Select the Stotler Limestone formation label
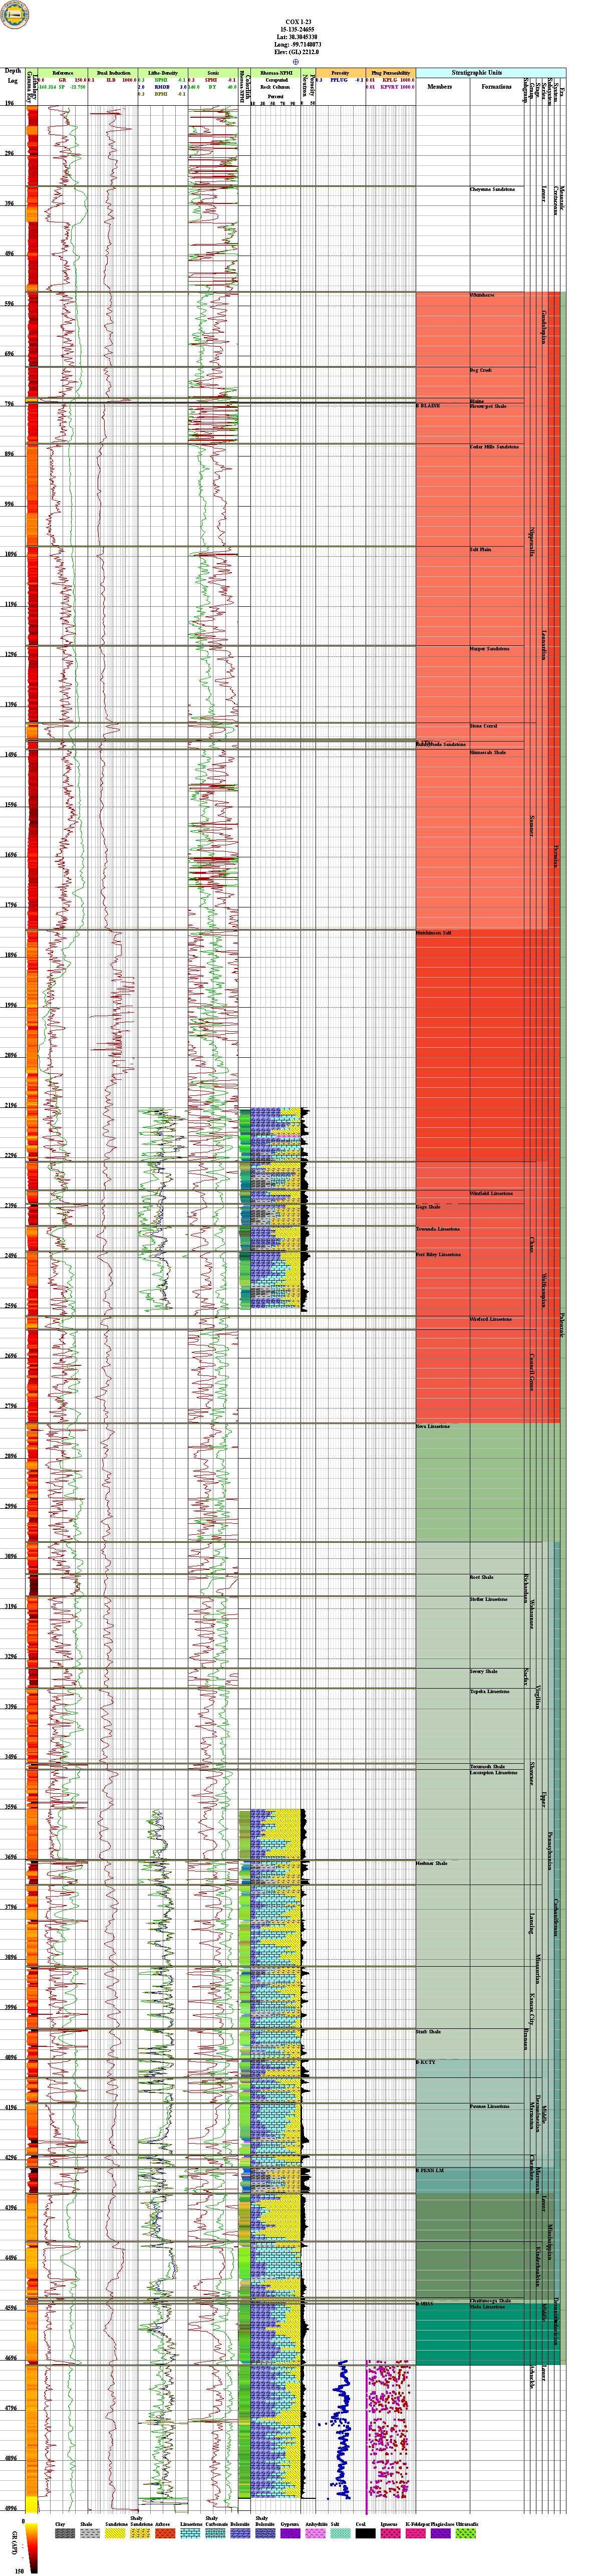 pyautogui.click(x=489, y=1599)
